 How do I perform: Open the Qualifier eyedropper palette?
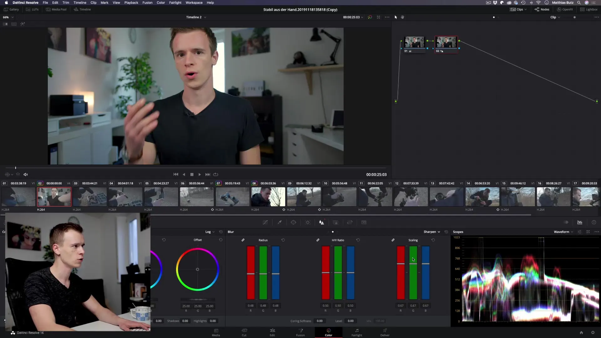[280, 222]
